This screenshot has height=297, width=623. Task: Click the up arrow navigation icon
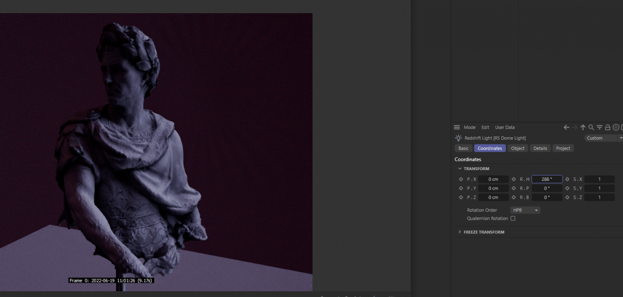583,127
